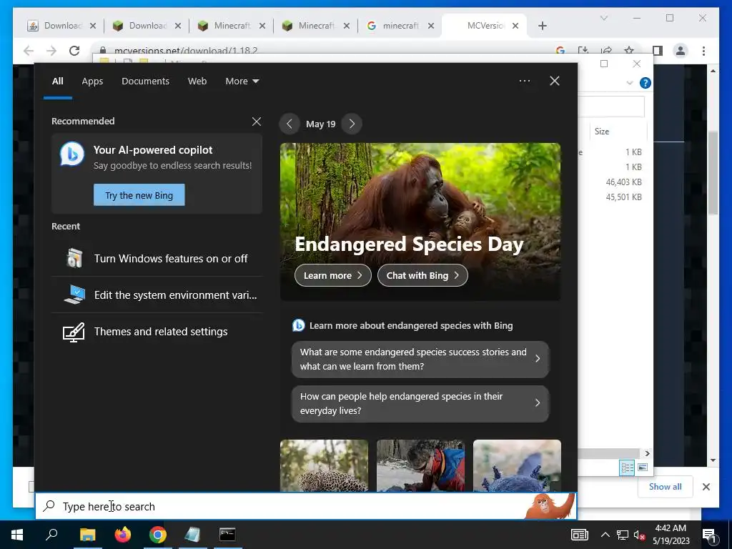Open Help in File Explorer window
The image size is (732, 549).
tap(646, 83)
